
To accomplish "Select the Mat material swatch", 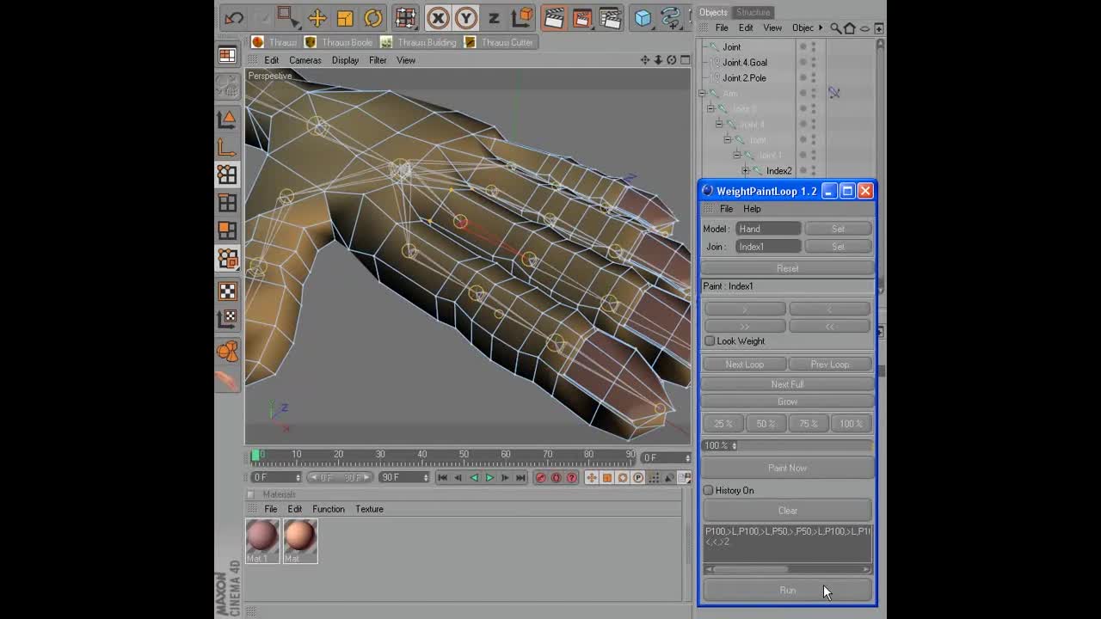I will 300,541.
